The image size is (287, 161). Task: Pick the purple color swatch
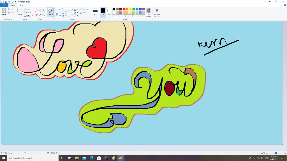144,9
